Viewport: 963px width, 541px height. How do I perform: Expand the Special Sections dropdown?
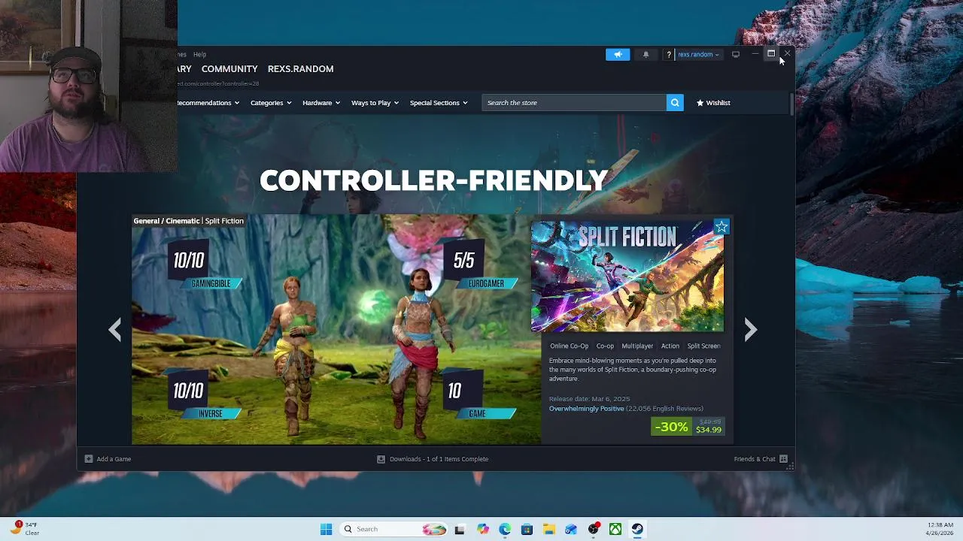pos(439,103)
